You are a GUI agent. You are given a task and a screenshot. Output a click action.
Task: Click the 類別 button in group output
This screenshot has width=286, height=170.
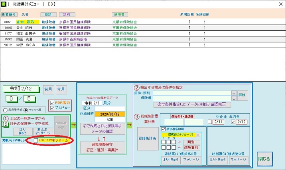coord(191,142)
